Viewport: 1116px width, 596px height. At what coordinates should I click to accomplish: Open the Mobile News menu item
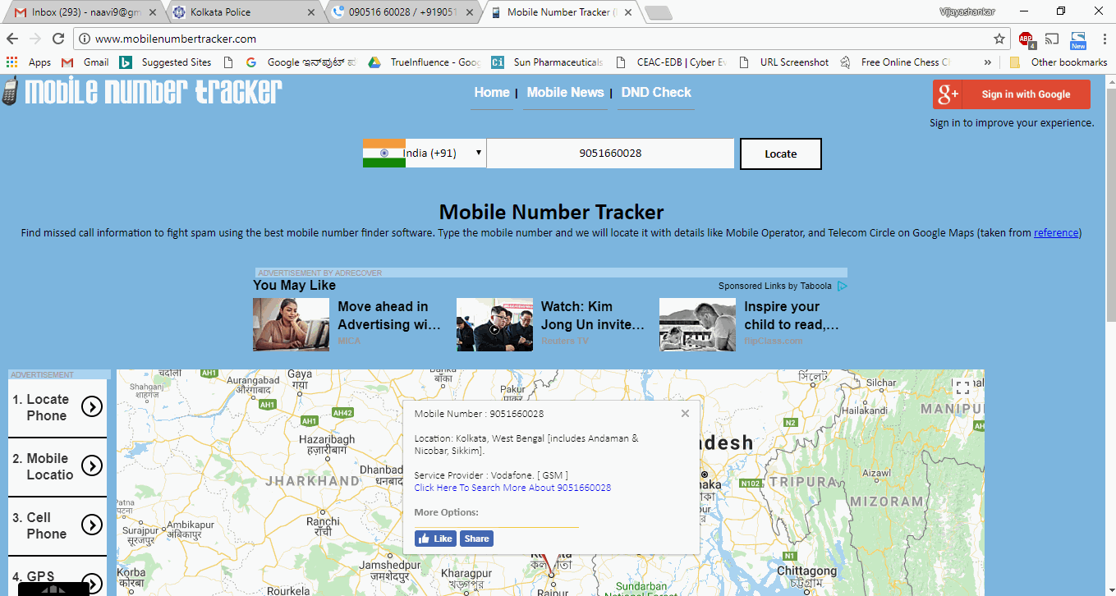[x=565, y=93]
